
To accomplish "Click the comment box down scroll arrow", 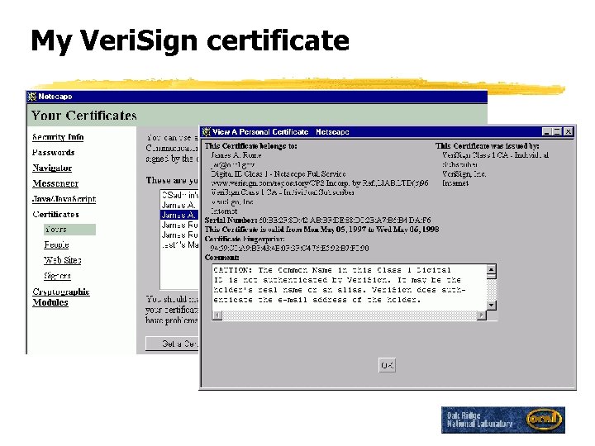I will tap(492, 305).
